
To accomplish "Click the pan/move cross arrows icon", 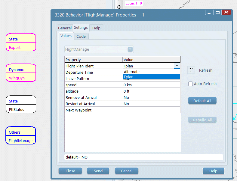I will click(x=119, y=7).
